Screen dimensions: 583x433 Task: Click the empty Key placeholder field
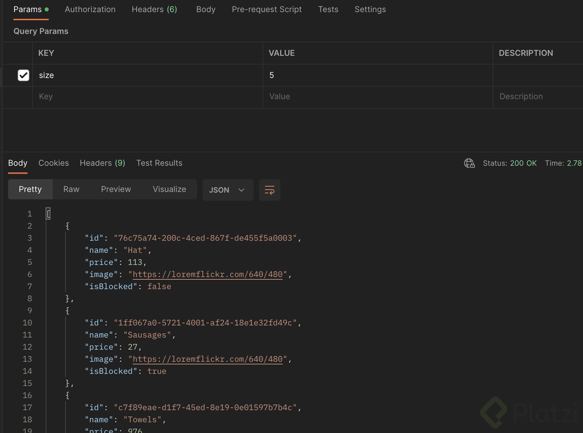(147, 97)
